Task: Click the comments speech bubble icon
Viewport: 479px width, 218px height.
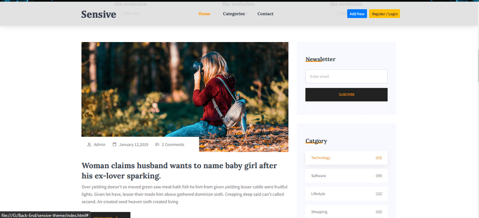Action: coord(157,145)
